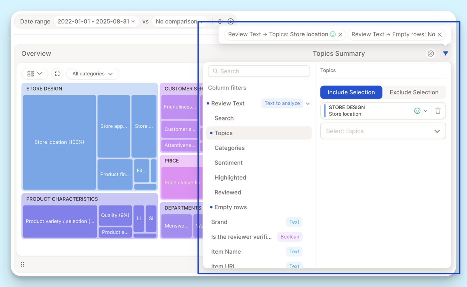Image resolution: width=467 pixels, height=287 pixels.
Task: Open the All categories dropdown
Action: pos(92,73)
